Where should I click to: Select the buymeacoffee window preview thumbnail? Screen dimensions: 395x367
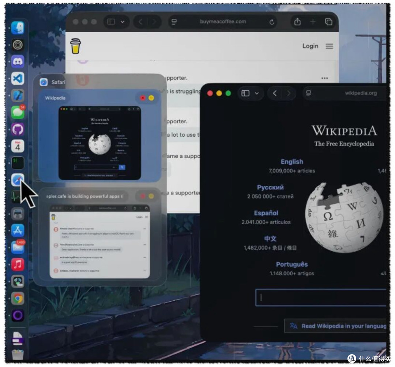pos(100,242)
